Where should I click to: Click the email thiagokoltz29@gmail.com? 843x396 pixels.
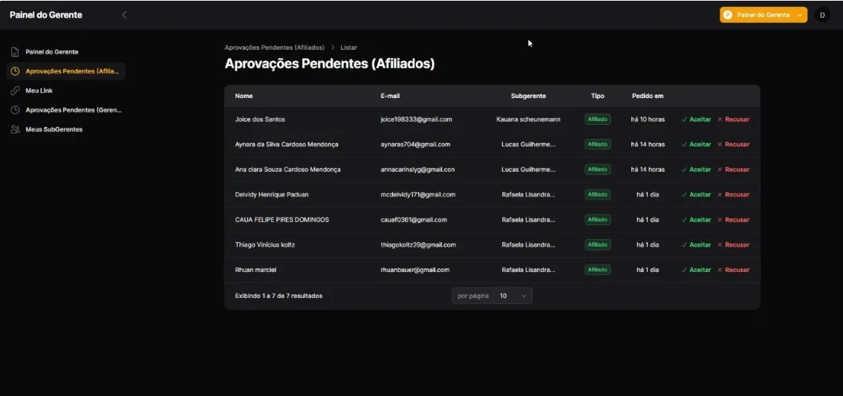pos(418,245)
